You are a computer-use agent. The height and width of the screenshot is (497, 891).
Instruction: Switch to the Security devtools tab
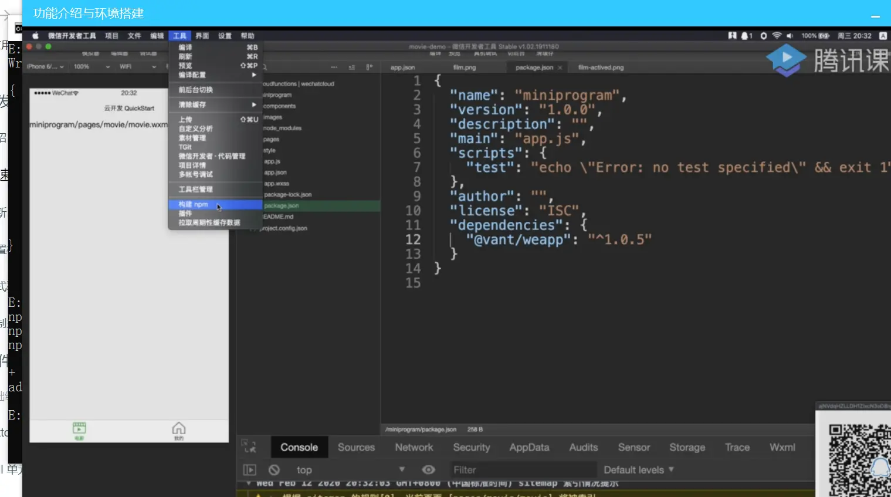point(472,447)
